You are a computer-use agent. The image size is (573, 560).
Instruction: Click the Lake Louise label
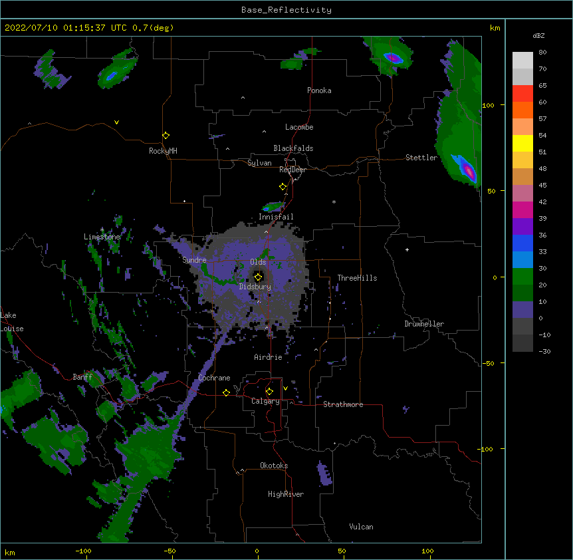coord(11,322)
